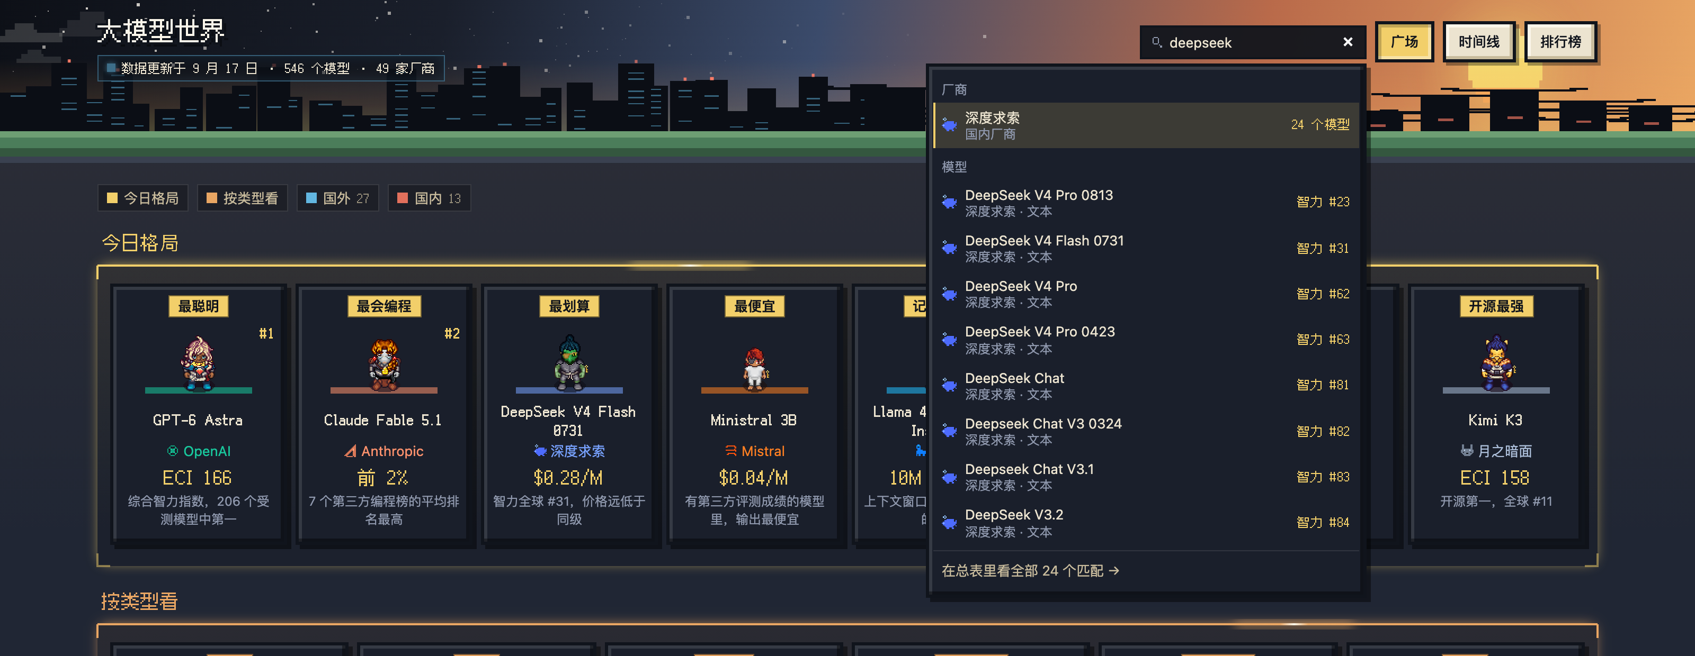Click the 最划算 badge label
Viewport: 1695px width, 656px height.
pos(569,306)
